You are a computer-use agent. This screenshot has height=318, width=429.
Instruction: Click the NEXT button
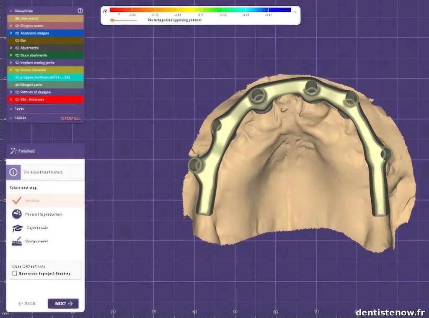(63, 303)
